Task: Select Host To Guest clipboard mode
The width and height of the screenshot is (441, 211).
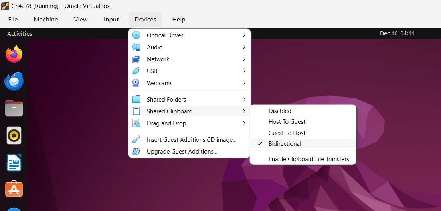Action: point(287,122)
